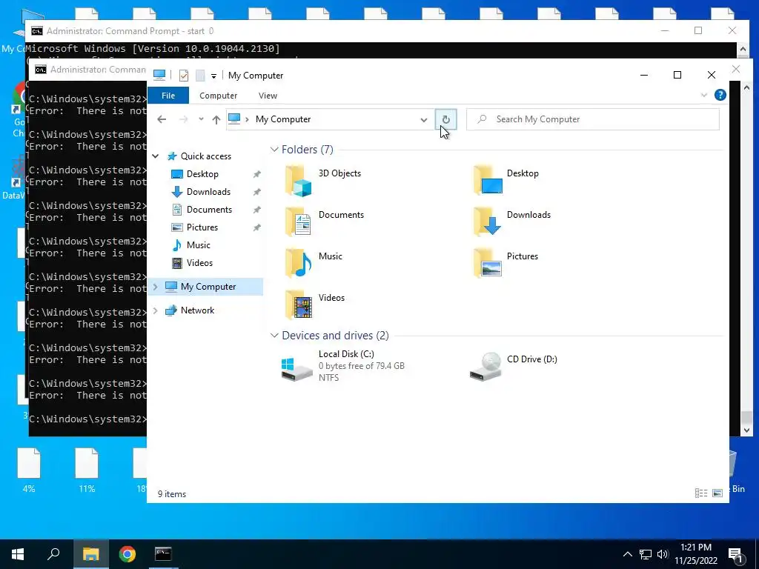Open the Videos folder in main pane
The image size is (759, 569).
298,305
